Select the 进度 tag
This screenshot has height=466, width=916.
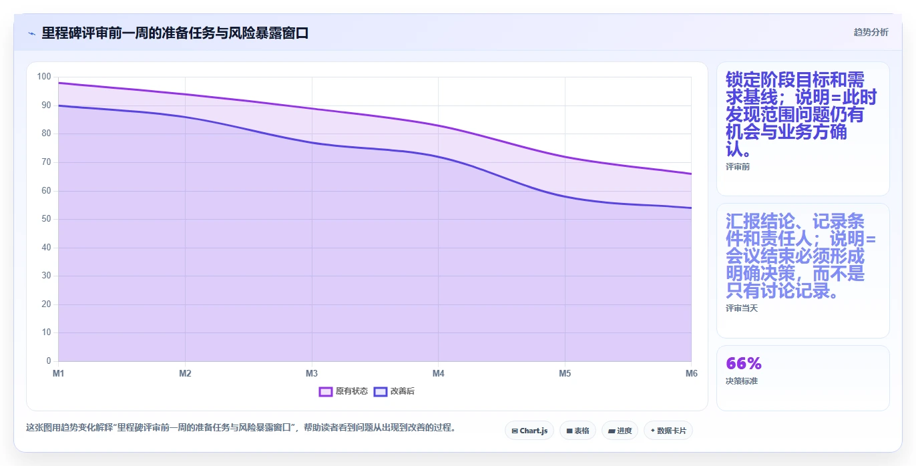coord(620,431)
